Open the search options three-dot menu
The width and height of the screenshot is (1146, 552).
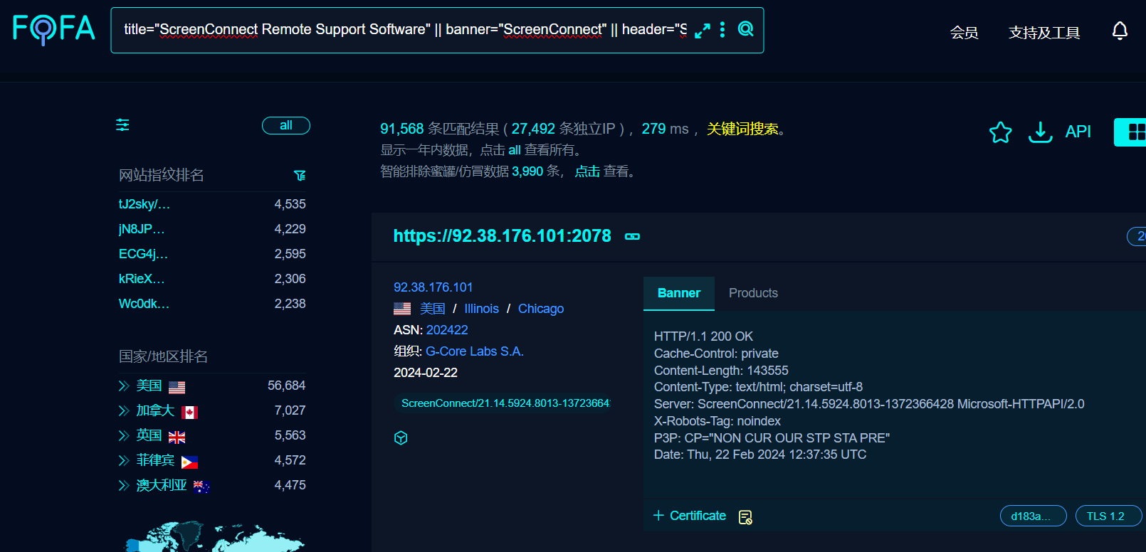(722, 30)
